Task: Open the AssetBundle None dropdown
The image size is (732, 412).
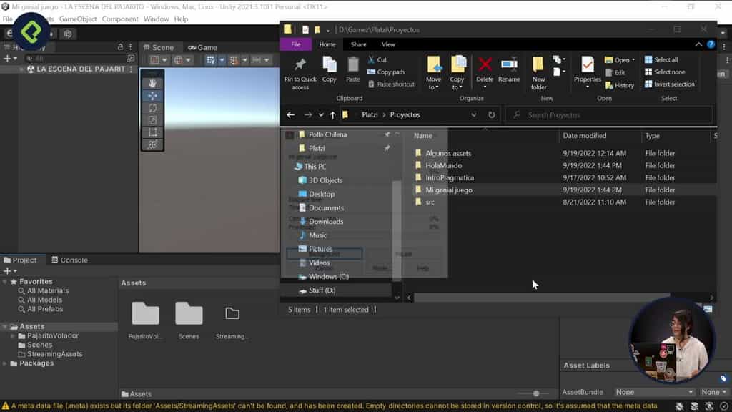Action: [653, 391]
